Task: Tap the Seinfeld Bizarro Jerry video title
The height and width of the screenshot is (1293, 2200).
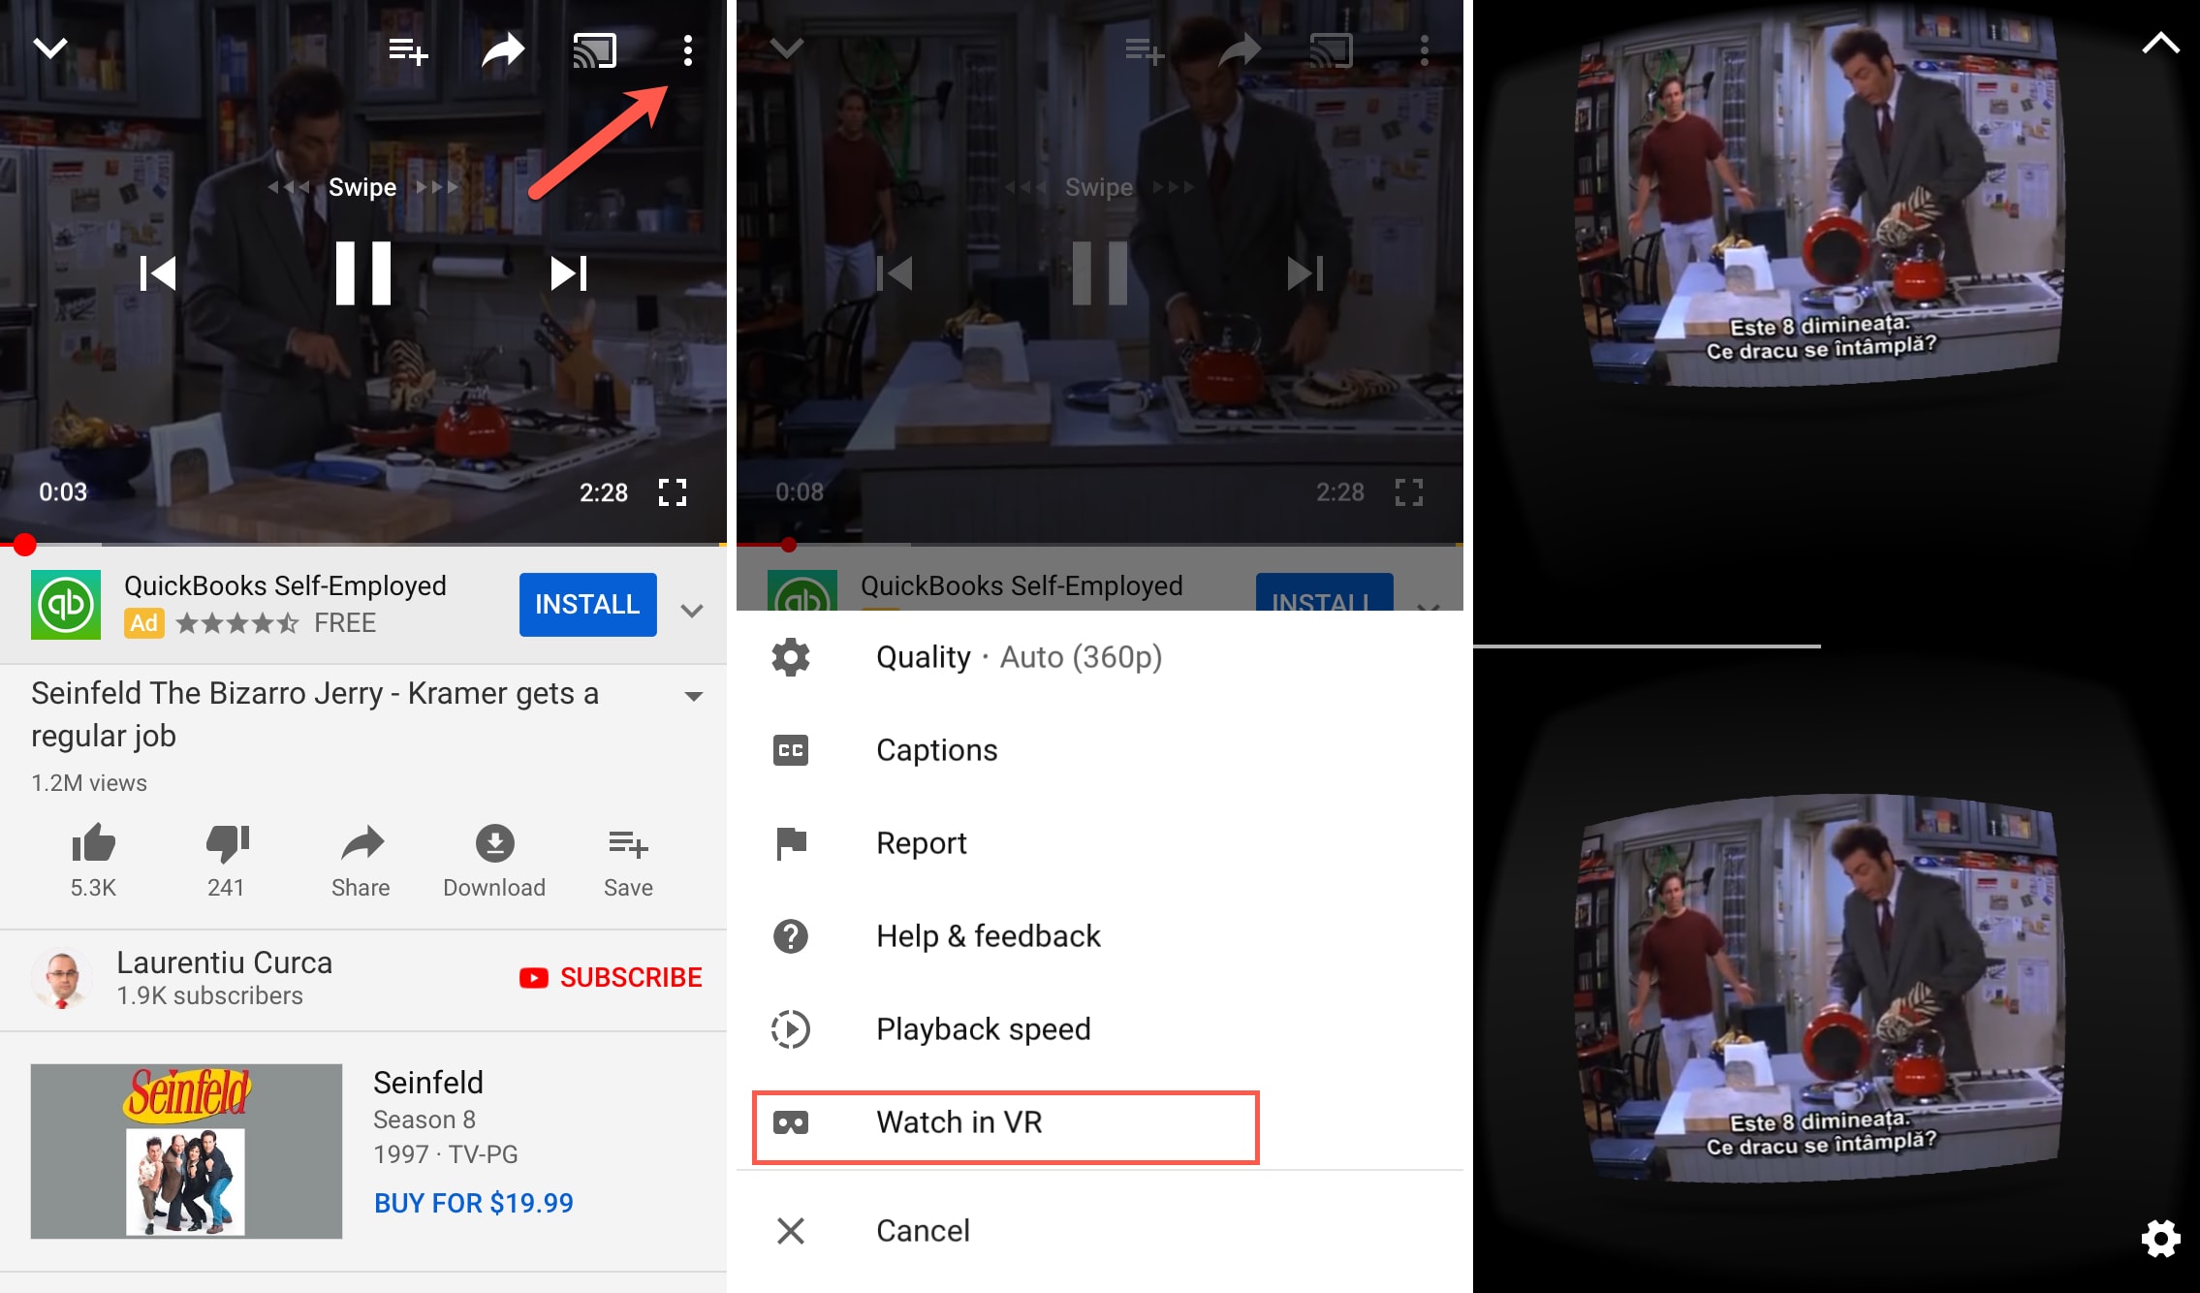Action: point(315,715)
